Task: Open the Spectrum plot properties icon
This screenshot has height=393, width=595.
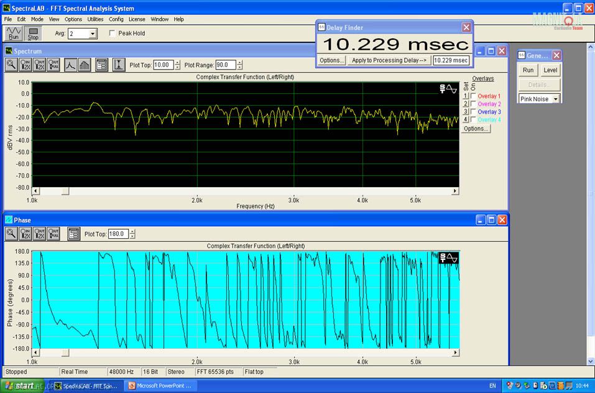Action: click(x=102, y=65)
